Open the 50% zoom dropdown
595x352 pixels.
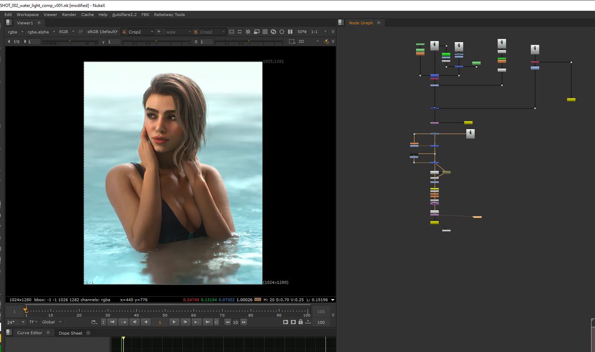pos(302,32)
